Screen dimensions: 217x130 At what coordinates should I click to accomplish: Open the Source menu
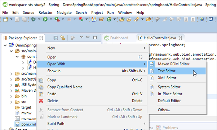28,13
